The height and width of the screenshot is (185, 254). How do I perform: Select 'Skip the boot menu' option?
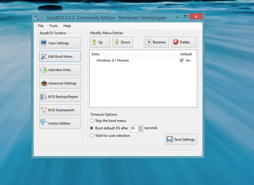(x=92, y=121)
